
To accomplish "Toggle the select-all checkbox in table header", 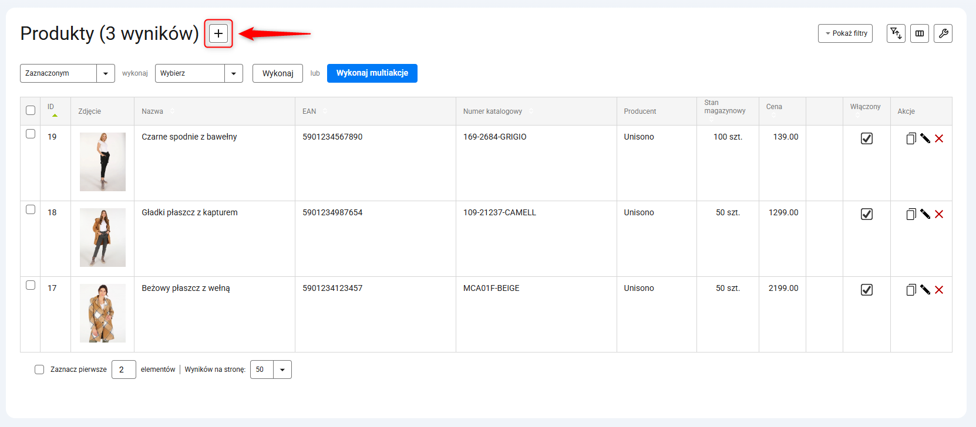I will [x=31, y=110].
